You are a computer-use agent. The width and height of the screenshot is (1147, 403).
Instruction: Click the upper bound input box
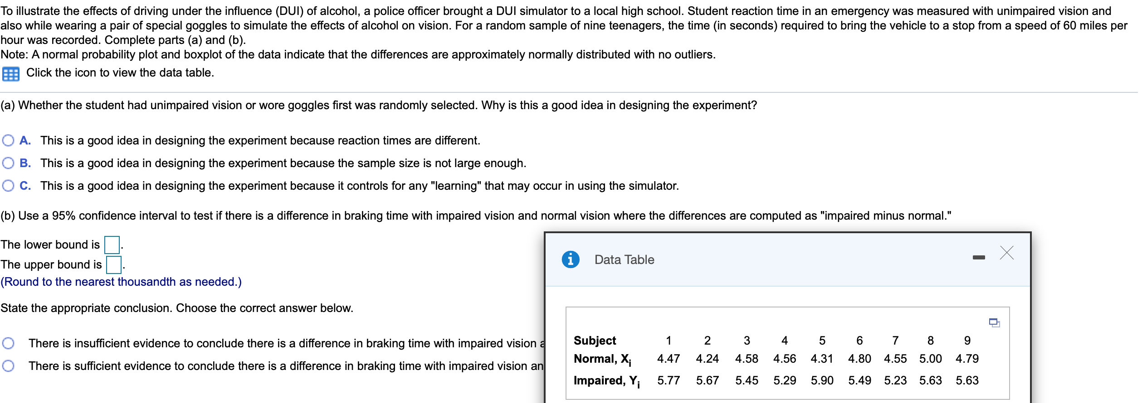(x=113, y=265)
